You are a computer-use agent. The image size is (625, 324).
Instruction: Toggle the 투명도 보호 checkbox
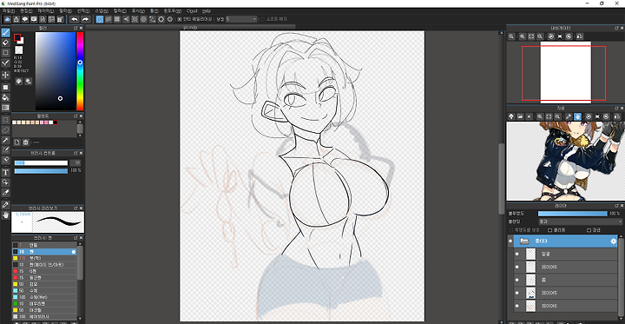(x=511, y=230)
